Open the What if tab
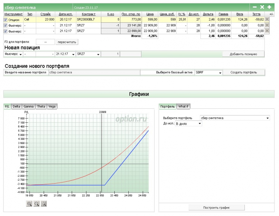 click(x=183, y=106)
